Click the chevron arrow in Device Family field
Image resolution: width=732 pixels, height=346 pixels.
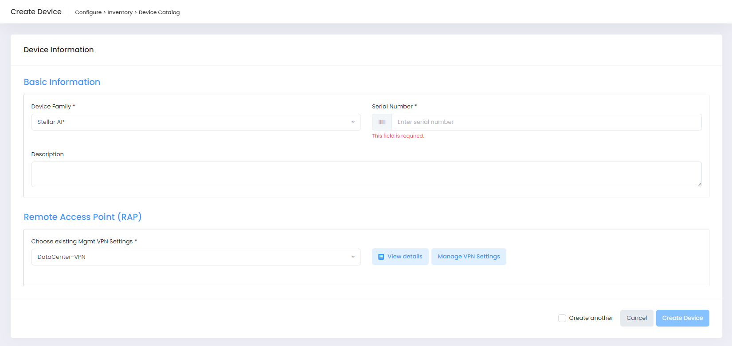pyautogui.click(x=353, y=122)
